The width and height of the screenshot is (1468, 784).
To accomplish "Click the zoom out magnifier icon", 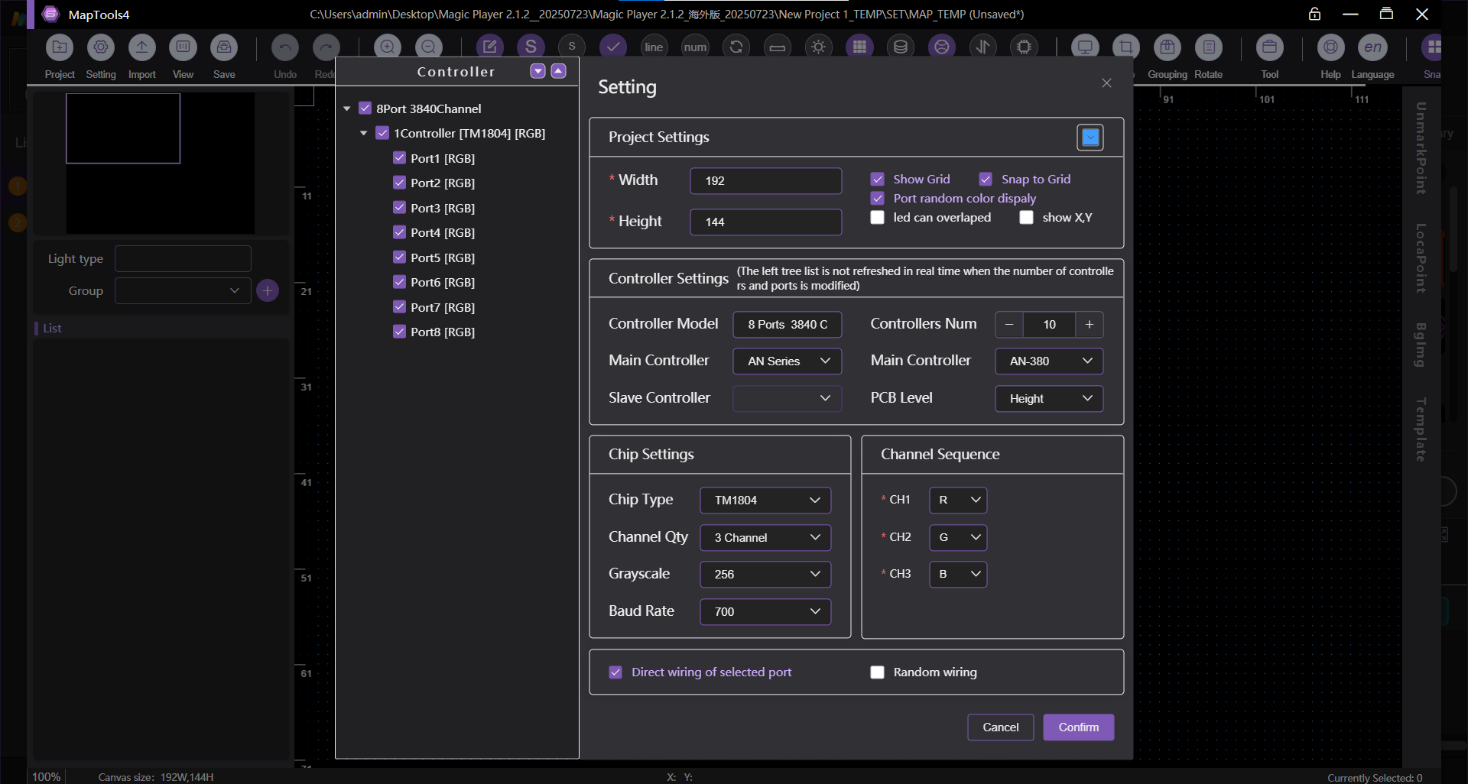I will tap(429, 47).
